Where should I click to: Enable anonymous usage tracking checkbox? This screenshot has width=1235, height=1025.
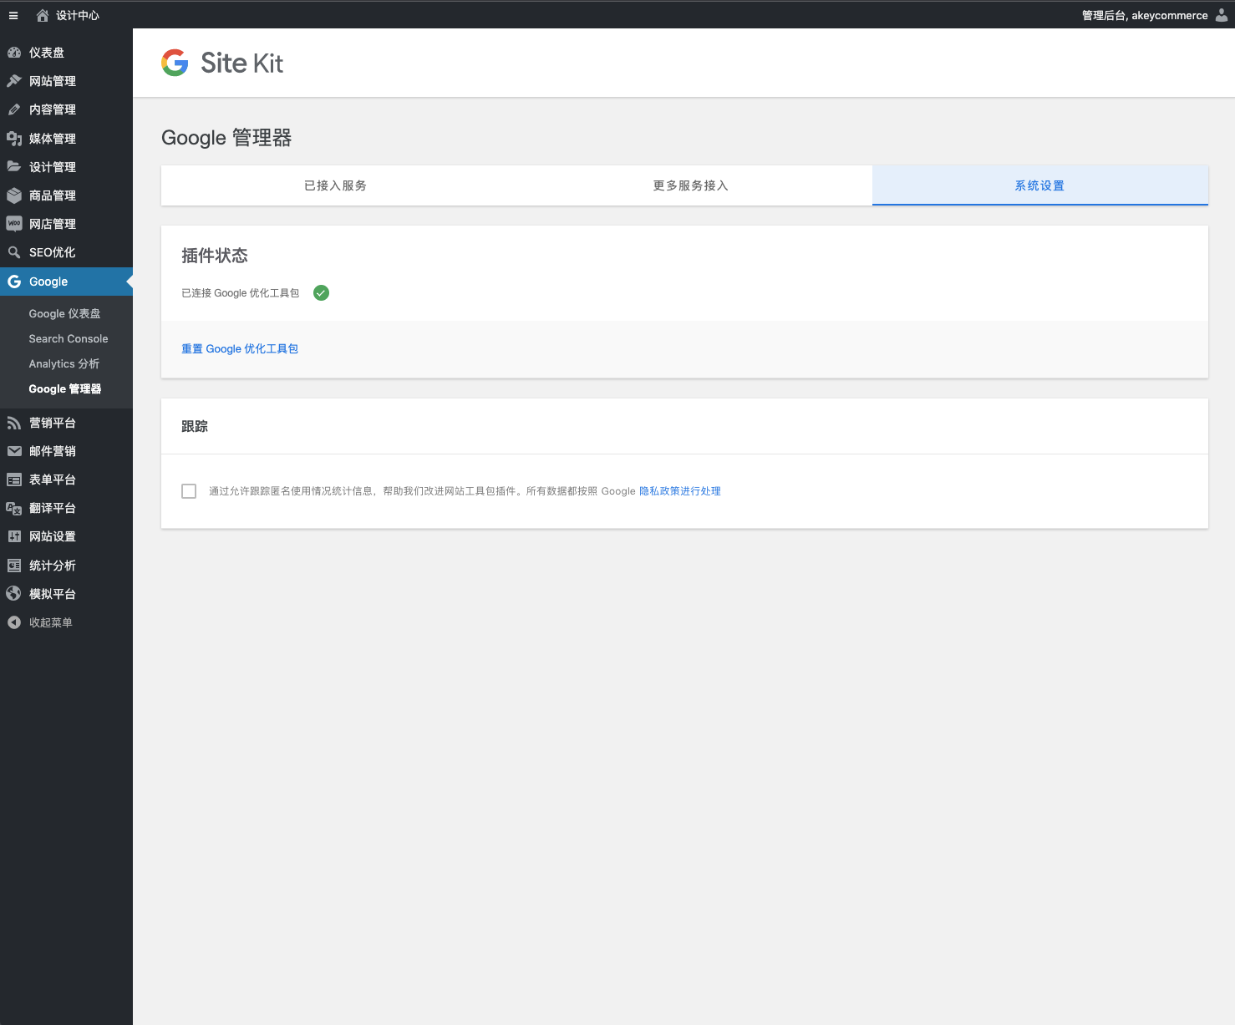coord(189,491)
